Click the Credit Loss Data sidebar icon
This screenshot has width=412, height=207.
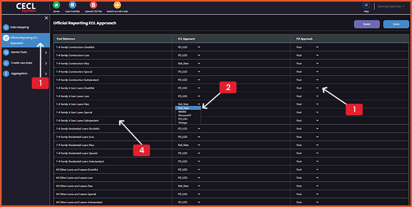coord(6,63)
